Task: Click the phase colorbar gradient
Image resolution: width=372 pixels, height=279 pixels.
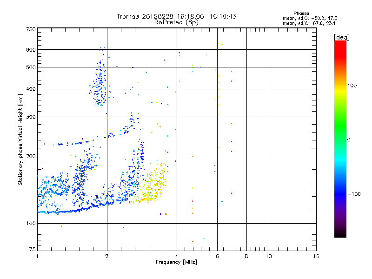Action: tap(340, 139)
